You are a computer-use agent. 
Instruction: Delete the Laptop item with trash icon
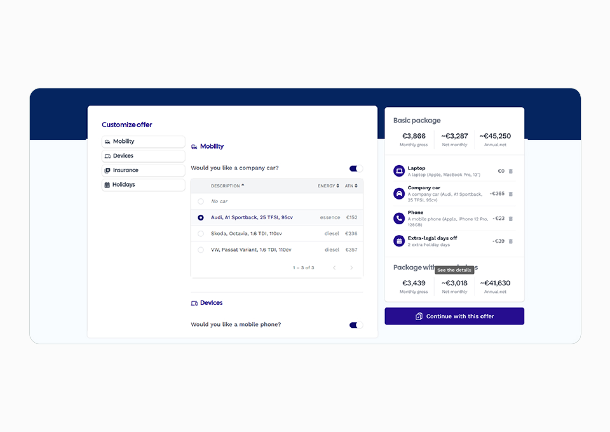[x=510, y=171]
